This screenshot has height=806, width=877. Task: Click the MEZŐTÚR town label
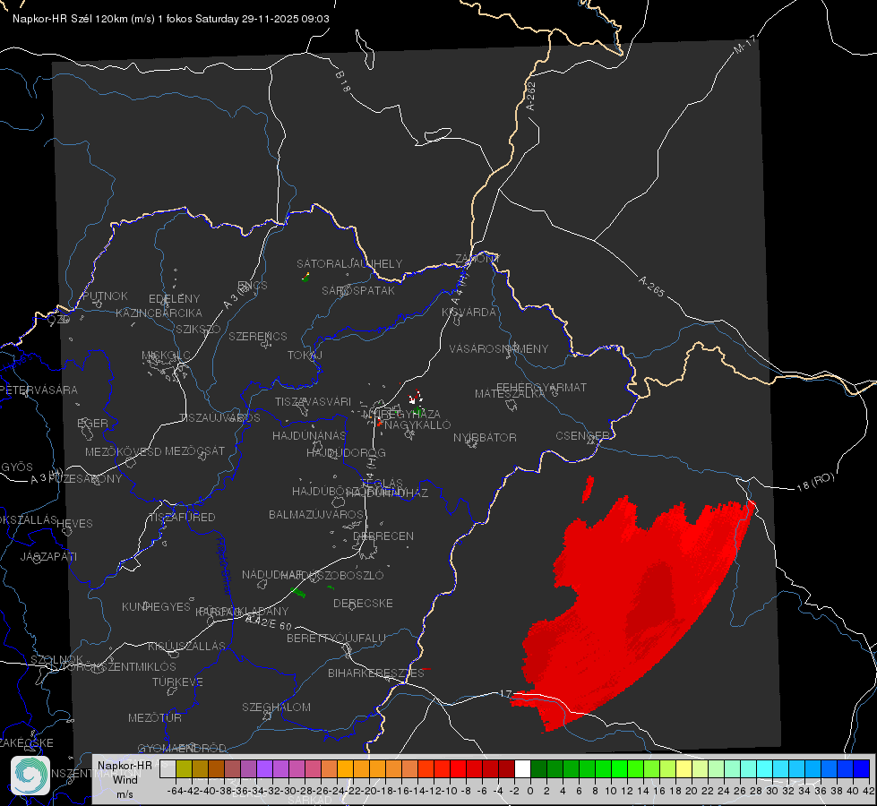(155, 717)
